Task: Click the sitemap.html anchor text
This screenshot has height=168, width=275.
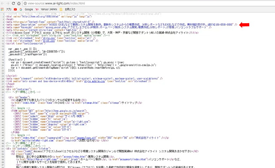Action: pos(107,103)
